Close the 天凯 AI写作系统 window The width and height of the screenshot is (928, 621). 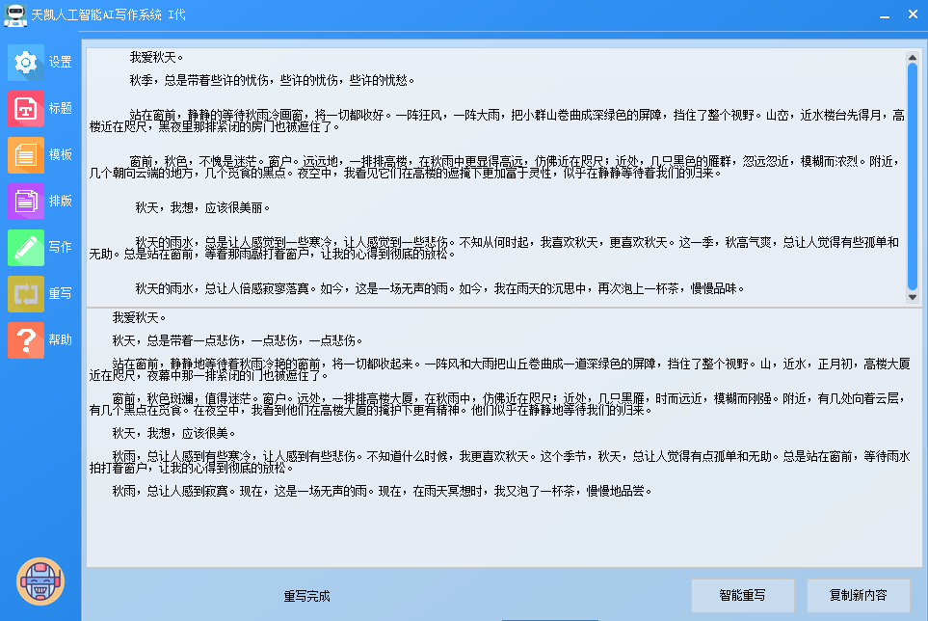(912, 14)
